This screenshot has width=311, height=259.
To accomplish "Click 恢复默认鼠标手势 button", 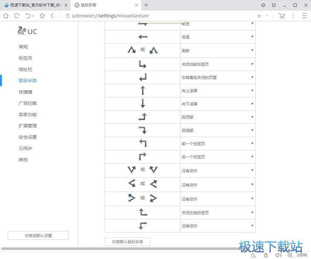I will point(128,242).
